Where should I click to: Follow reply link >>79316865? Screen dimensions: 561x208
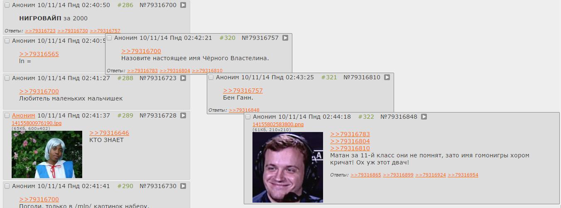click(x=365, y=175)
